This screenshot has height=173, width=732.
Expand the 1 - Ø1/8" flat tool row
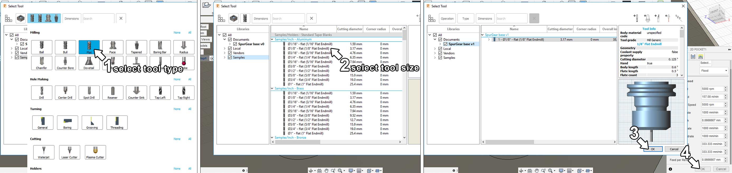click(489, 39)
